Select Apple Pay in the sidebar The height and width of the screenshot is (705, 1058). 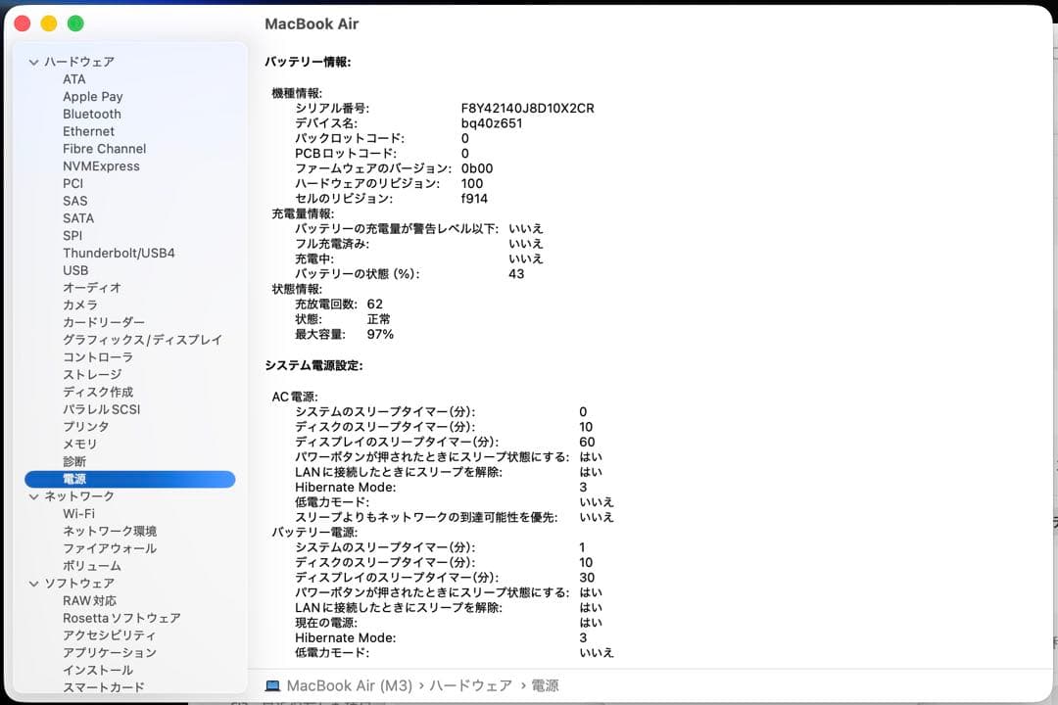coord(92,97)
